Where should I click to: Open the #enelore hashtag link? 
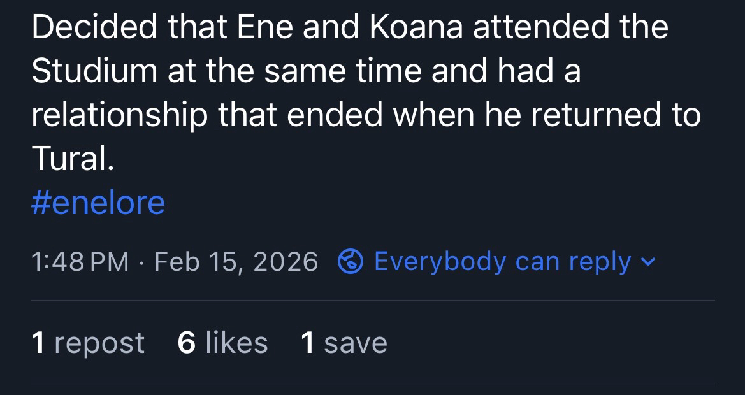click(x=98, y=203)
